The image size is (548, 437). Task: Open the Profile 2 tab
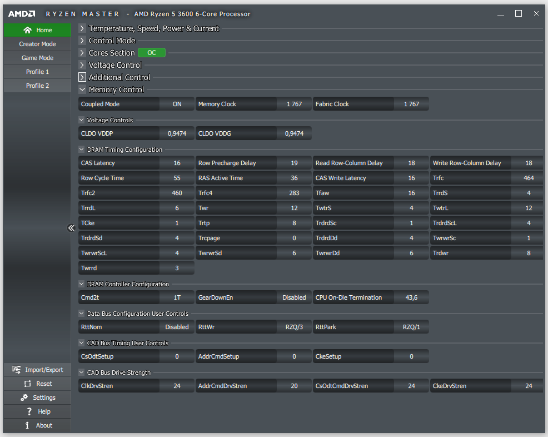click(37, 86)
